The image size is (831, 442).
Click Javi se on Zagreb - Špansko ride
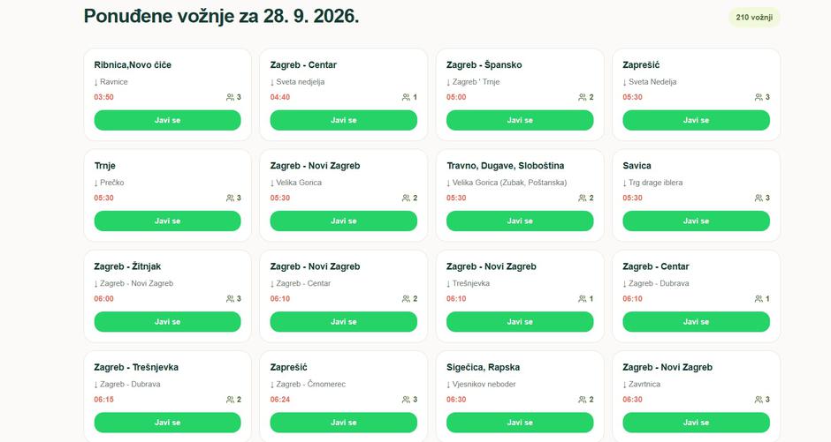point(520,120)
